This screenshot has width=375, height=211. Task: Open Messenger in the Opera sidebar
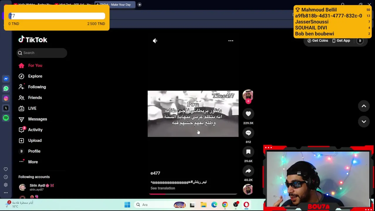click(x=6, y=79)
